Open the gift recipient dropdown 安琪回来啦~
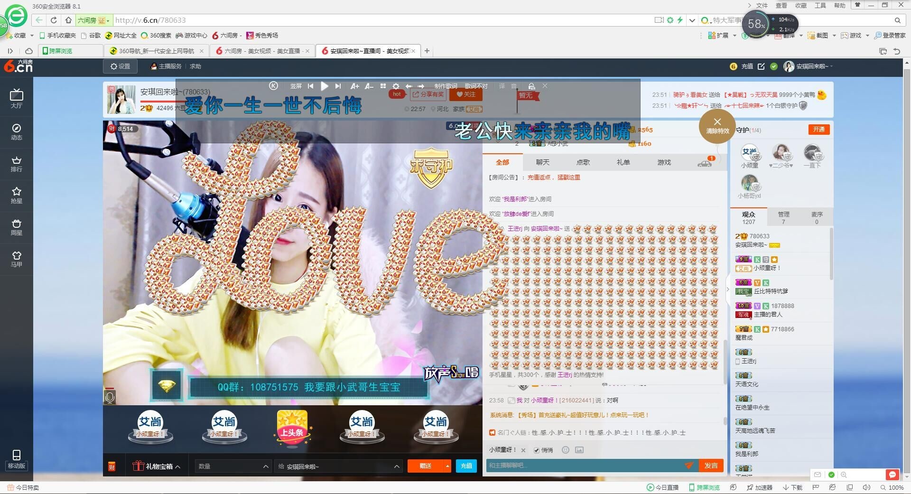 (x=338, y=466)
